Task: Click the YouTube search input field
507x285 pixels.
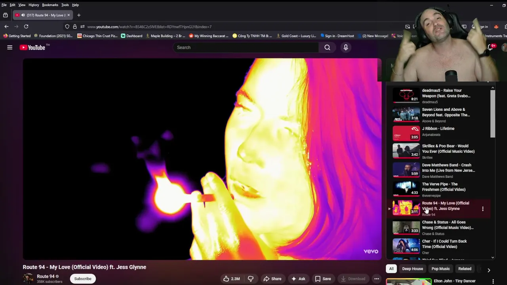Action: (x=246, y=47)
